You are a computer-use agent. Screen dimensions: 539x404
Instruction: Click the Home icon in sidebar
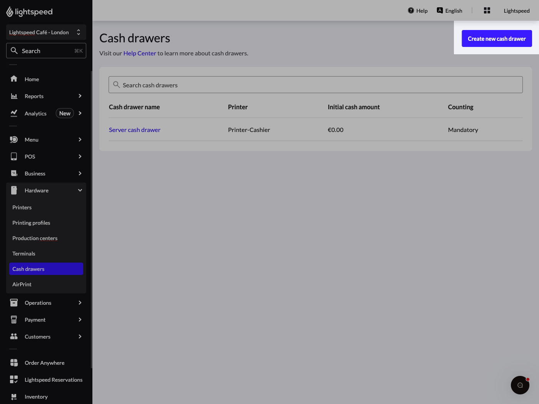(x=14, y=79)
